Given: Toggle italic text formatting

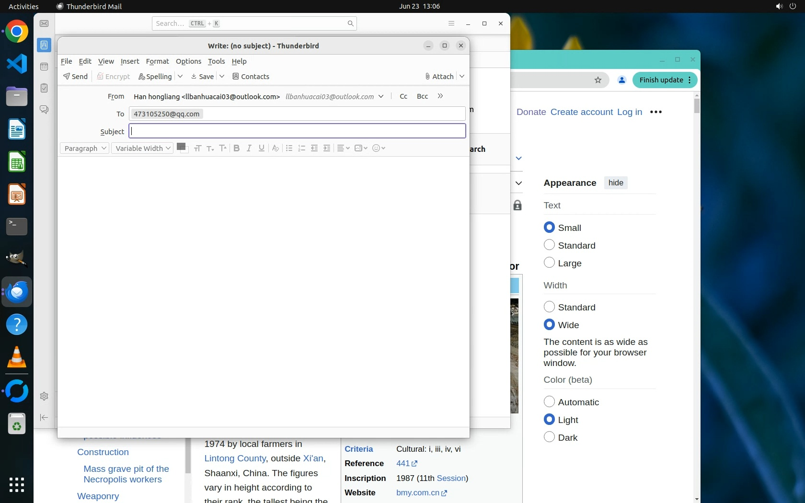Looking at the screenshot, I should (249, 148).
